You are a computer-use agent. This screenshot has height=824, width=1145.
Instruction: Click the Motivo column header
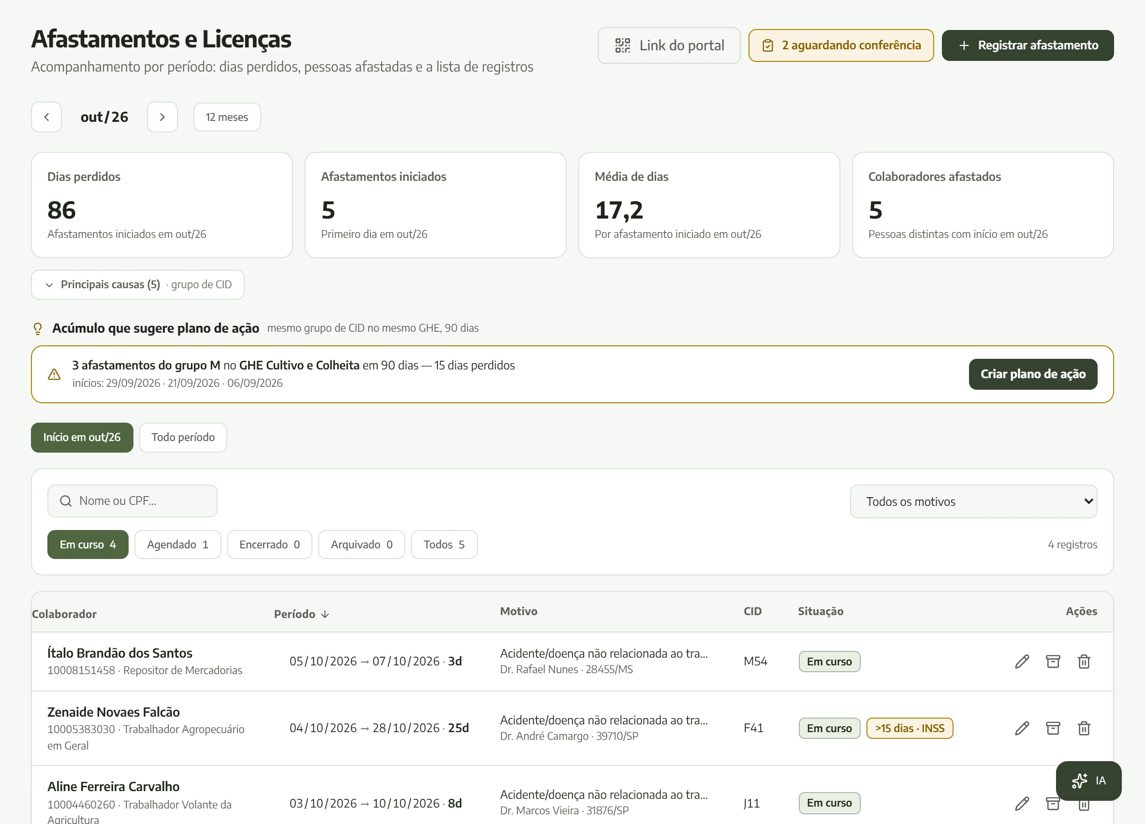click(518, 611)
